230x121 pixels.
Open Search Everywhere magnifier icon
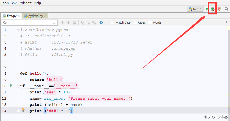[226, 9]
